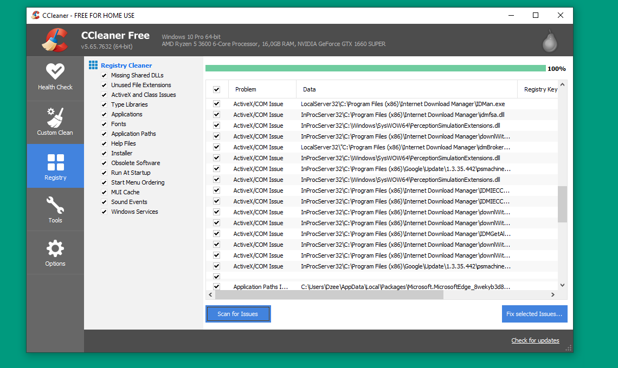Open the Check for updates link

click(x=535, y=340)
